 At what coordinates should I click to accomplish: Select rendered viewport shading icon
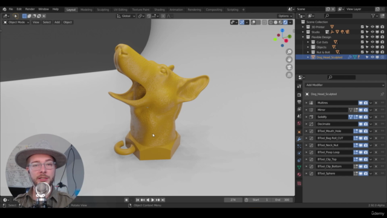285,22
